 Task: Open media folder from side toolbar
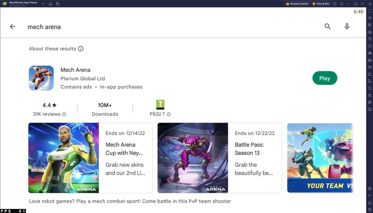coord(370,74)
